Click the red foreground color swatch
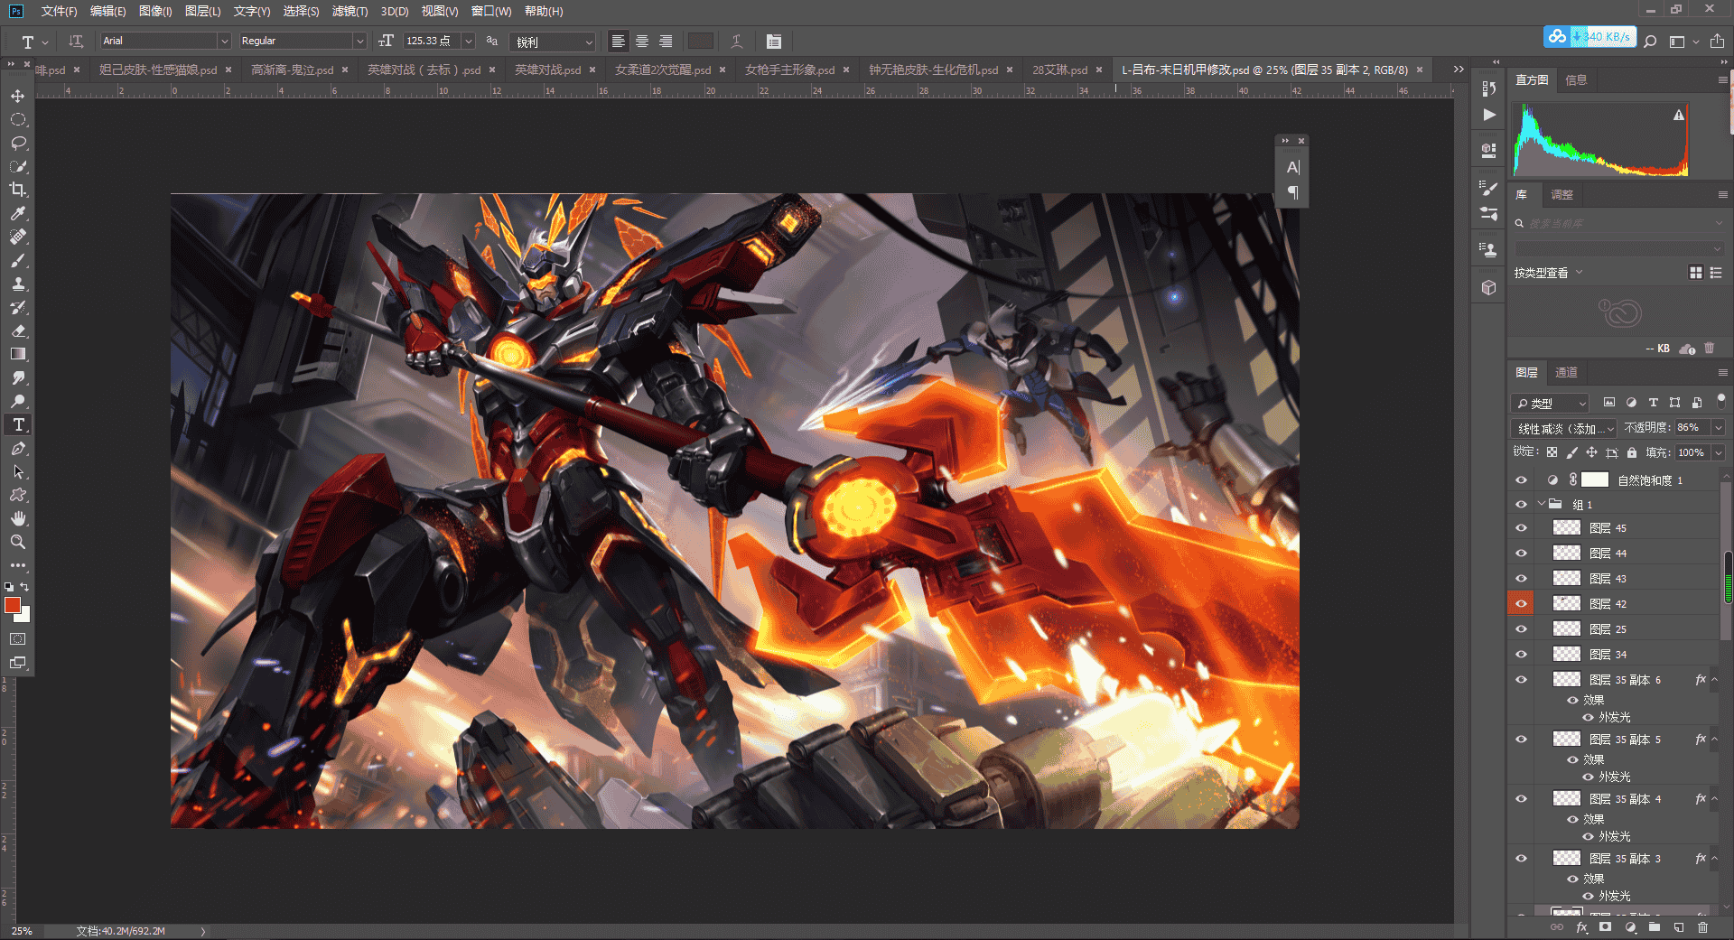Viewport: 1734px width, 940px height. tap(13, 605)
